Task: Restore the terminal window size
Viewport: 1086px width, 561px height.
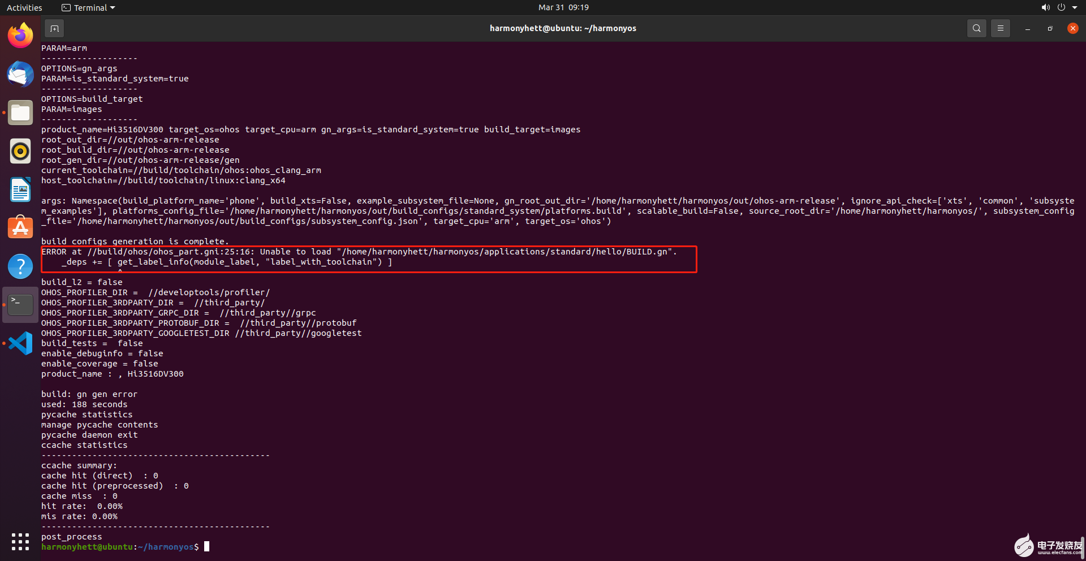Action: pyautogui.click(x=1050, y=28)
